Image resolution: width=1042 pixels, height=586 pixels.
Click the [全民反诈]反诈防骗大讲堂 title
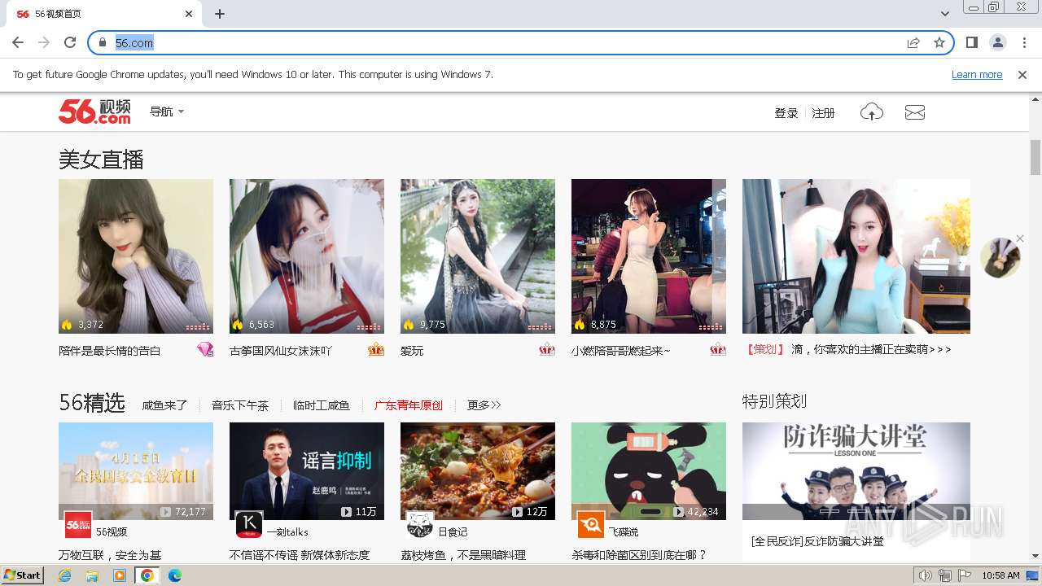[817, 540]
